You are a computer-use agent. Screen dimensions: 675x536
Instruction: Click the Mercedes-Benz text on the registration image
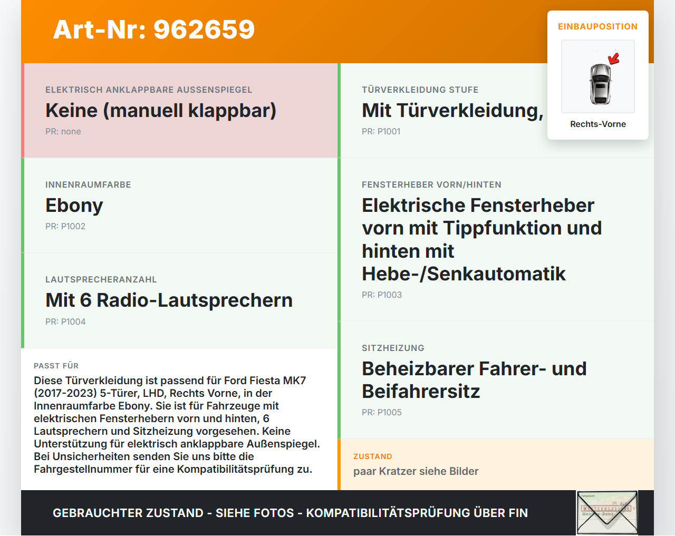[598, 514]
